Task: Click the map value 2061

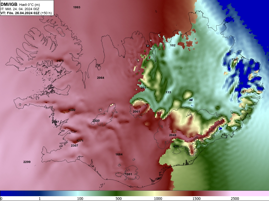Action: 136,111
